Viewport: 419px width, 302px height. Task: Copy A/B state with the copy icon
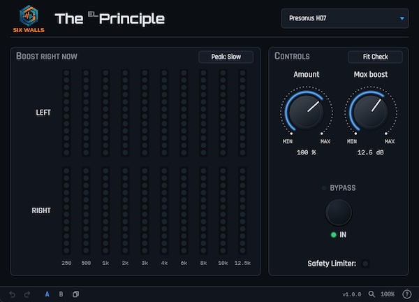tap(75, 294)
